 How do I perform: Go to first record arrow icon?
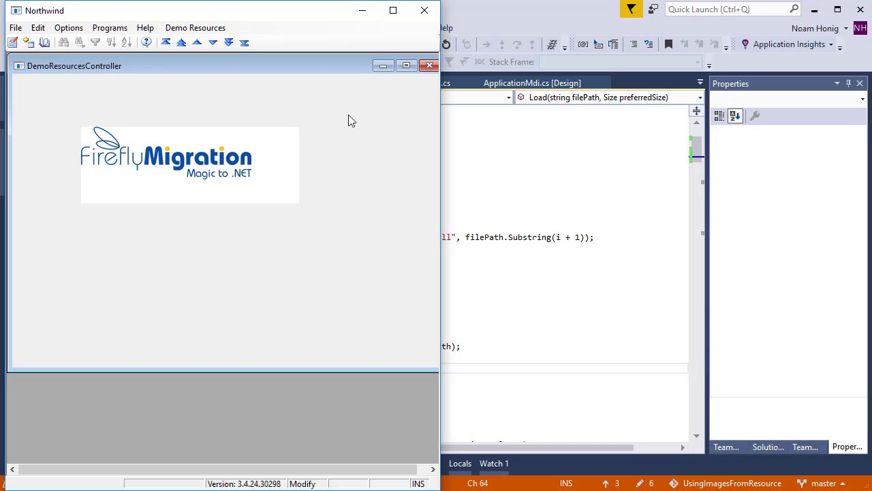coord(166,42)
